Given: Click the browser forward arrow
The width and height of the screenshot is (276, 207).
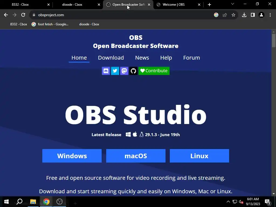Looking at the screenshot, I should (15, 15).
